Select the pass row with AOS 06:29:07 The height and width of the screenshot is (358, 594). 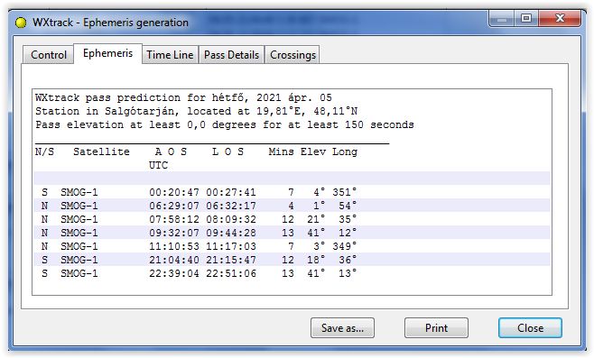tap(292, 206)
